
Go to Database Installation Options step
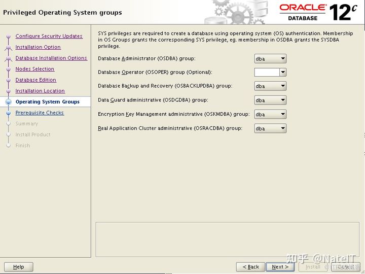coord(51,58)
